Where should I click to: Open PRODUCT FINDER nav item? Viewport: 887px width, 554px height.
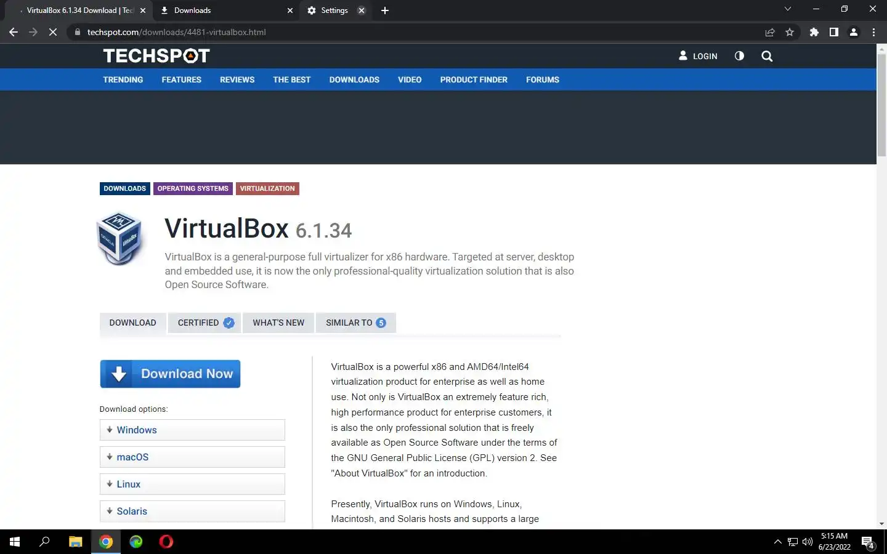(474, 79)
